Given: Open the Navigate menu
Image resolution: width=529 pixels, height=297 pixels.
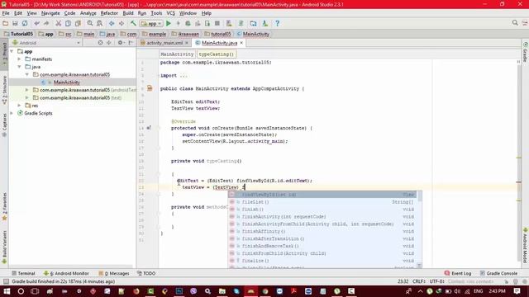Looking at the screenshot, I should [x=50, y=13].
